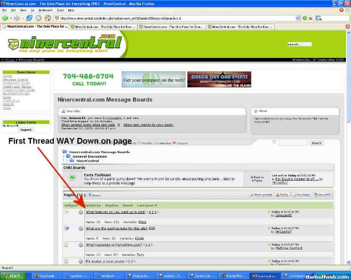The image size is (351, 280).
Task: Open the Back button history dropdown arrow
Action: click(12, 18)
